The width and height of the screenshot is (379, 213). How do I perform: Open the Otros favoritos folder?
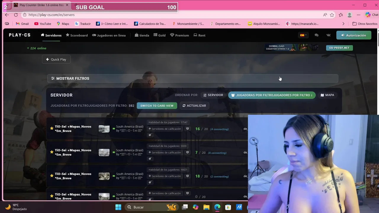[365, 24]
